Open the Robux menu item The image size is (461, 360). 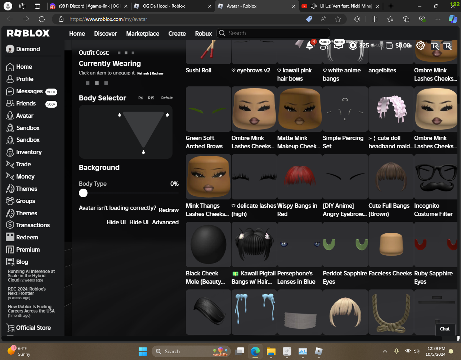point(203,33)
